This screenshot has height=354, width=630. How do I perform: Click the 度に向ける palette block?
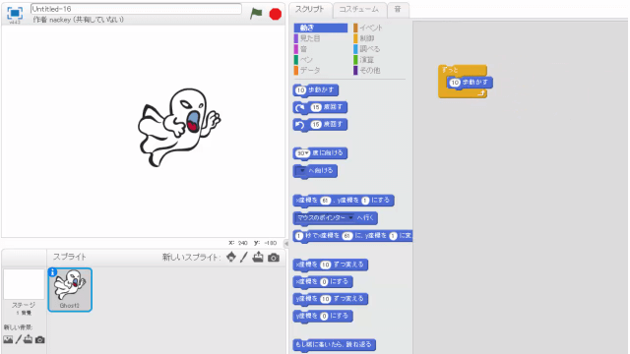tap(320, 153)
